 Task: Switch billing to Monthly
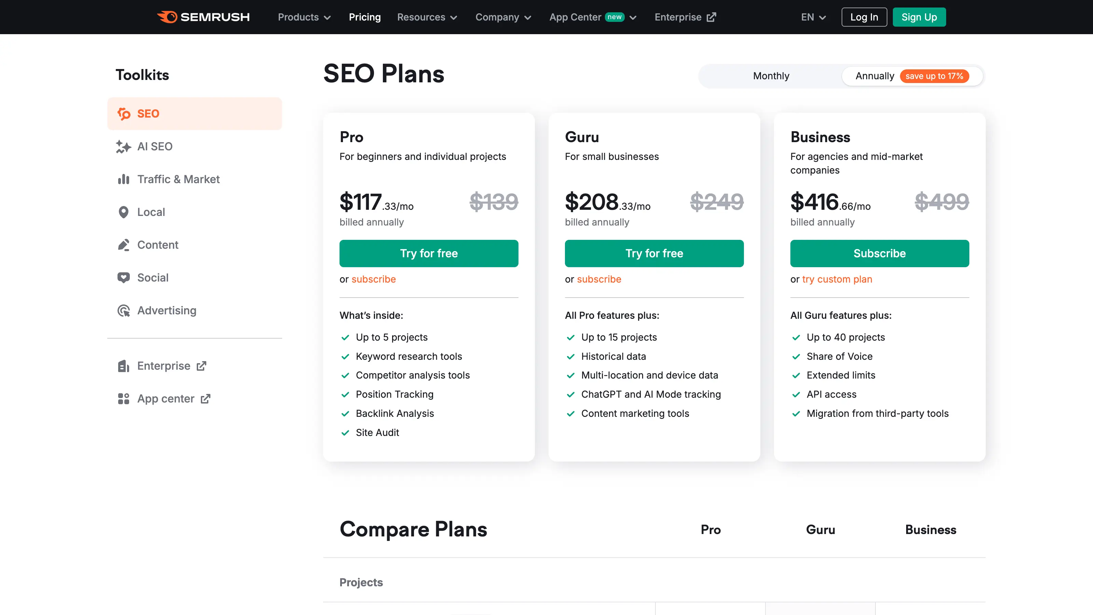tap(771, 76)
